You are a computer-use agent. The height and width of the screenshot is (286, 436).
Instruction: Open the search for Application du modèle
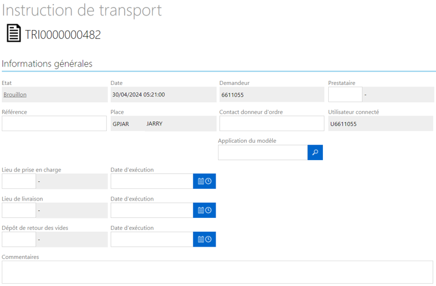315,153
